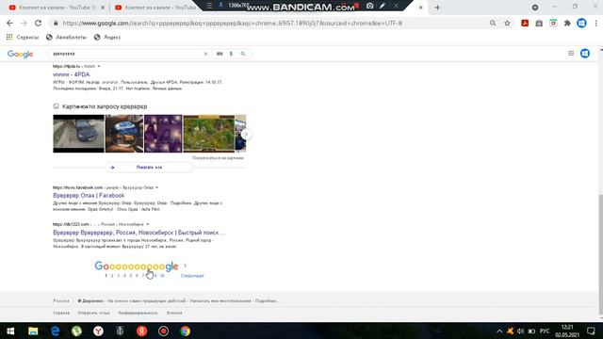Switch to the second YouTube tab
This screenshot has width=603, height=339.
[157, 8]
